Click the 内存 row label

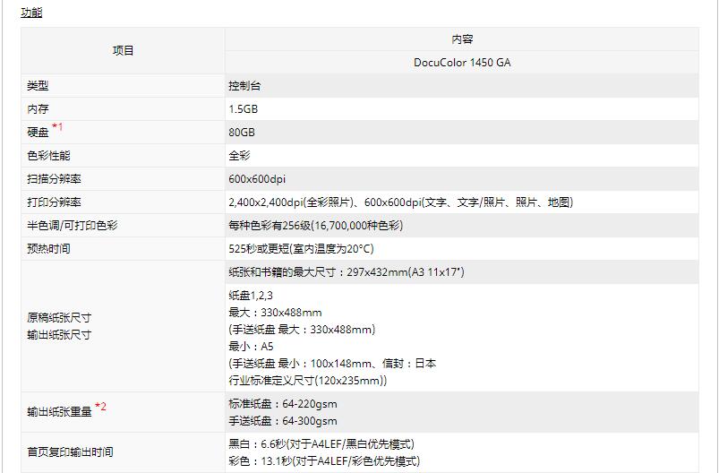coord(38,109)
